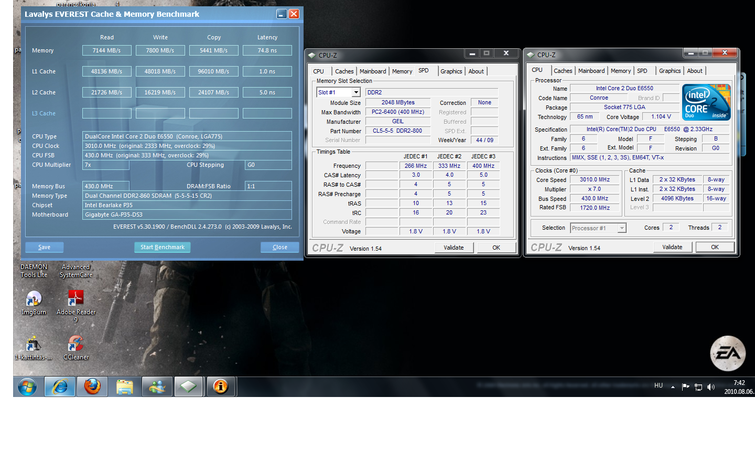The width and height of the screenshot is (755, 472).
Task: Switch to CPU tab in SPD window
Action: [319, 71]
